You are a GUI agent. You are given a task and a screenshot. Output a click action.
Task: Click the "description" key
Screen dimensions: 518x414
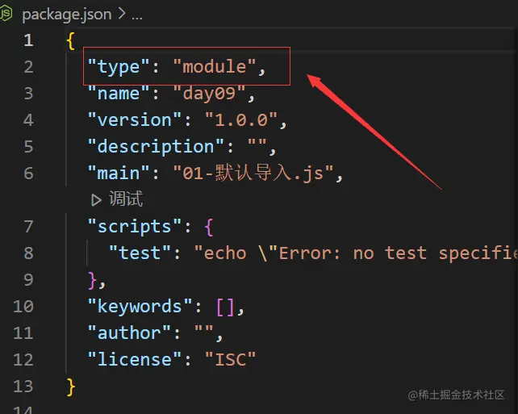(x=156, y=147)
